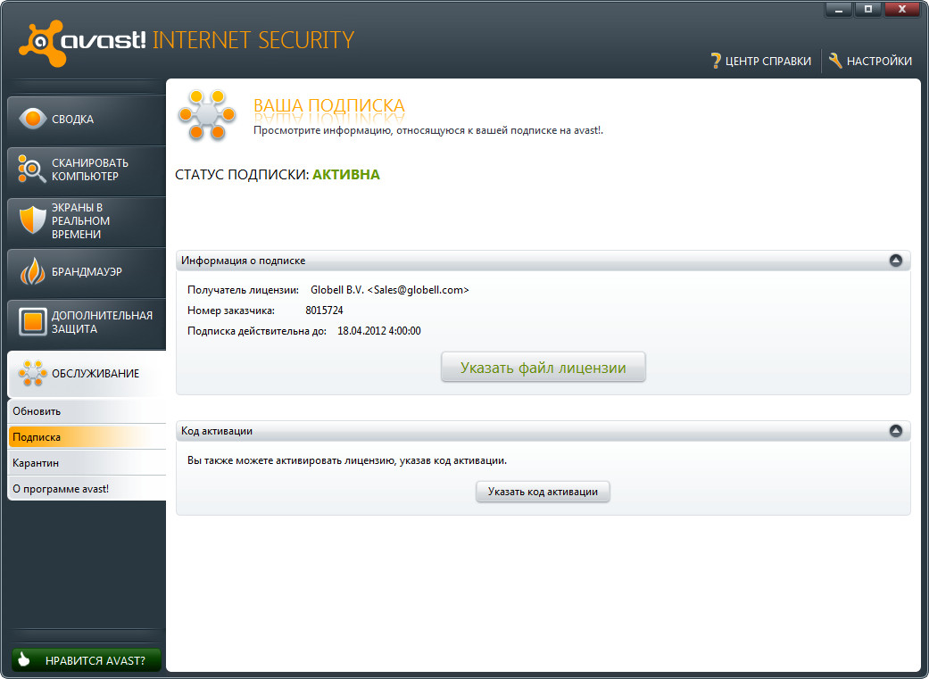Click the orange square additional protection icon

[x=33, y=322]
